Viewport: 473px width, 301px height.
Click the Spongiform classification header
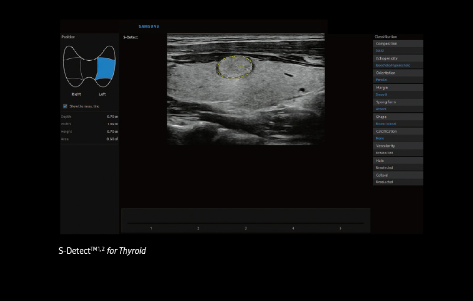click(398, 102)
